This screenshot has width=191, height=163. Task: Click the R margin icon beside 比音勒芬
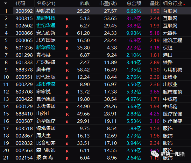[67, 144]
